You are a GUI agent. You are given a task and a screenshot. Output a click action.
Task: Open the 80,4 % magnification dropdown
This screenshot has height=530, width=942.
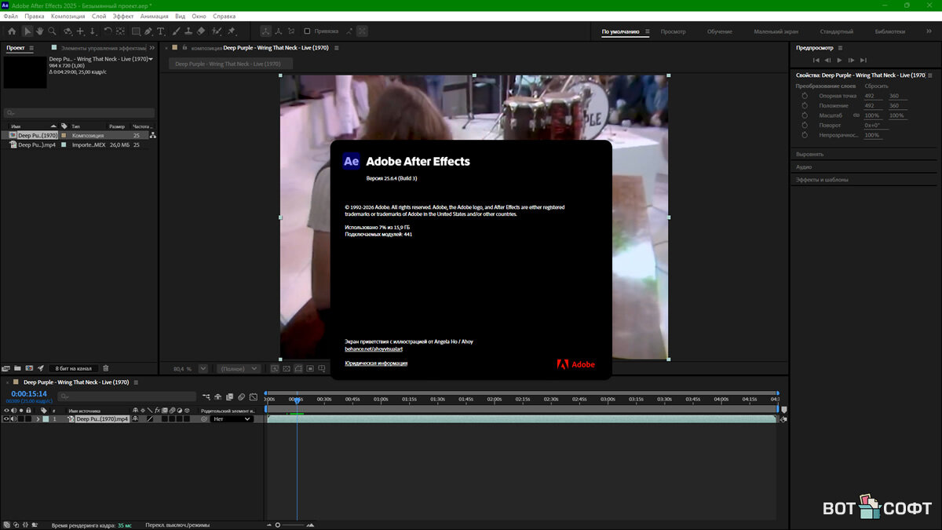pyautogui.click(x=203, y=368)
